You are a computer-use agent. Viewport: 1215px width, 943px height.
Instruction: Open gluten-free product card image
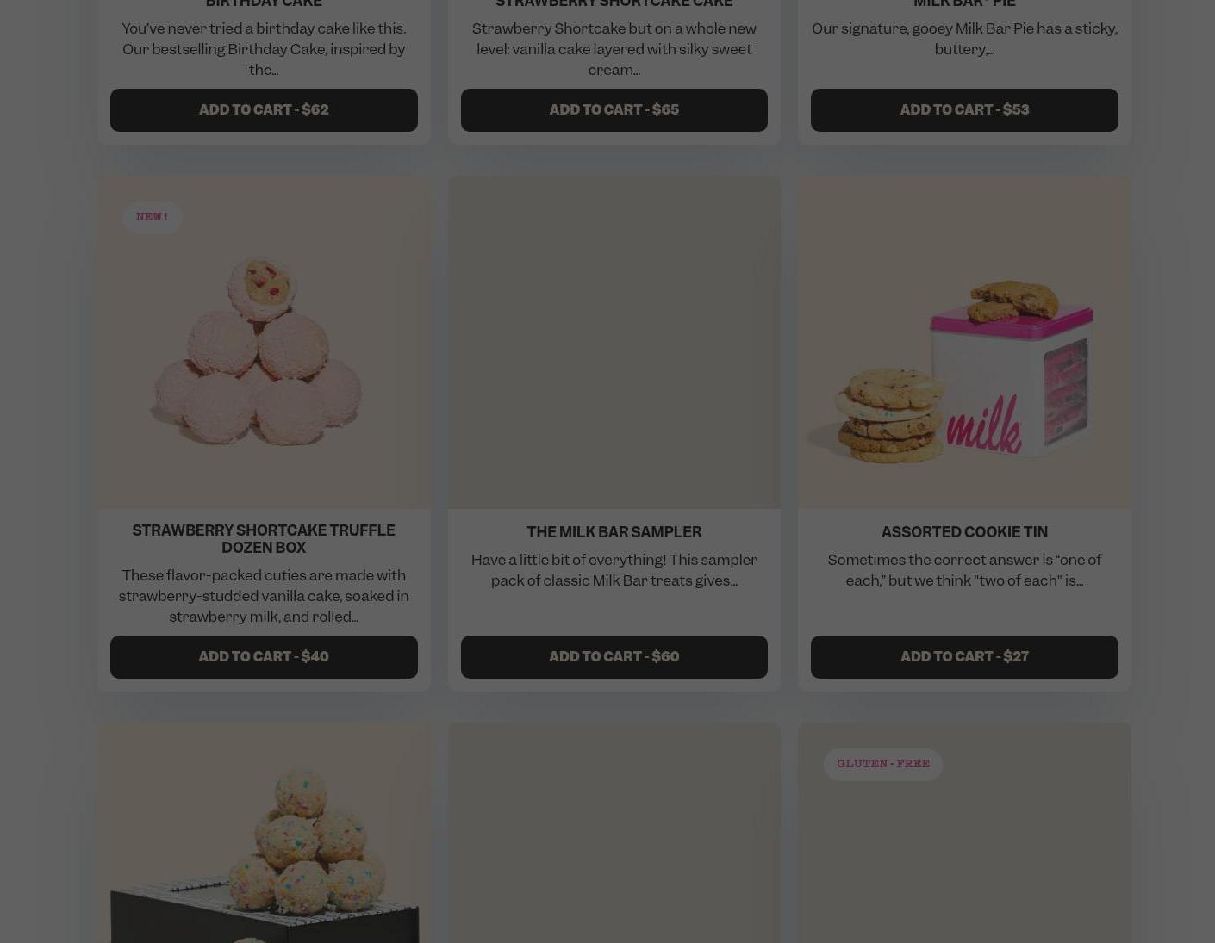click(x=964, y=833)
